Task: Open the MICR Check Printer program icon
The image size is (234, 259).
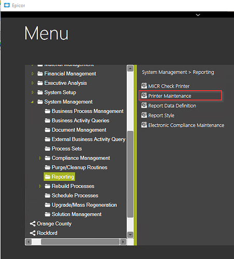Action: coord(144,86)
